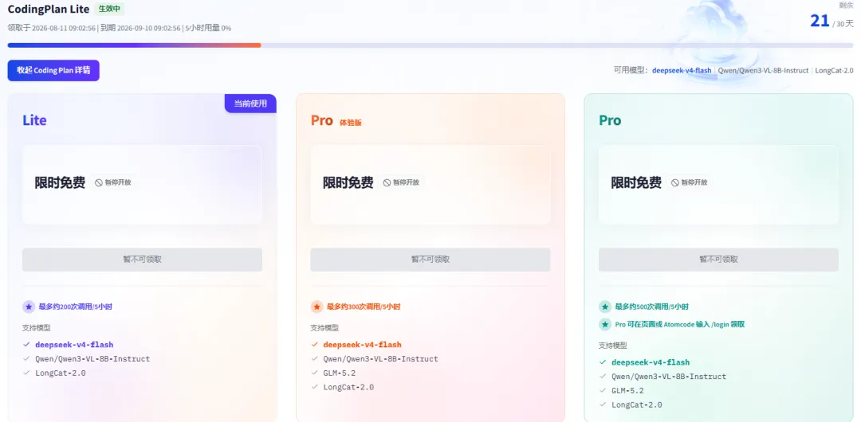Image resolution: width=861 pixels, height=422 pixels.
Task: Click the 最多约500次调用/5小时 text
Action: tap(652, 307)
